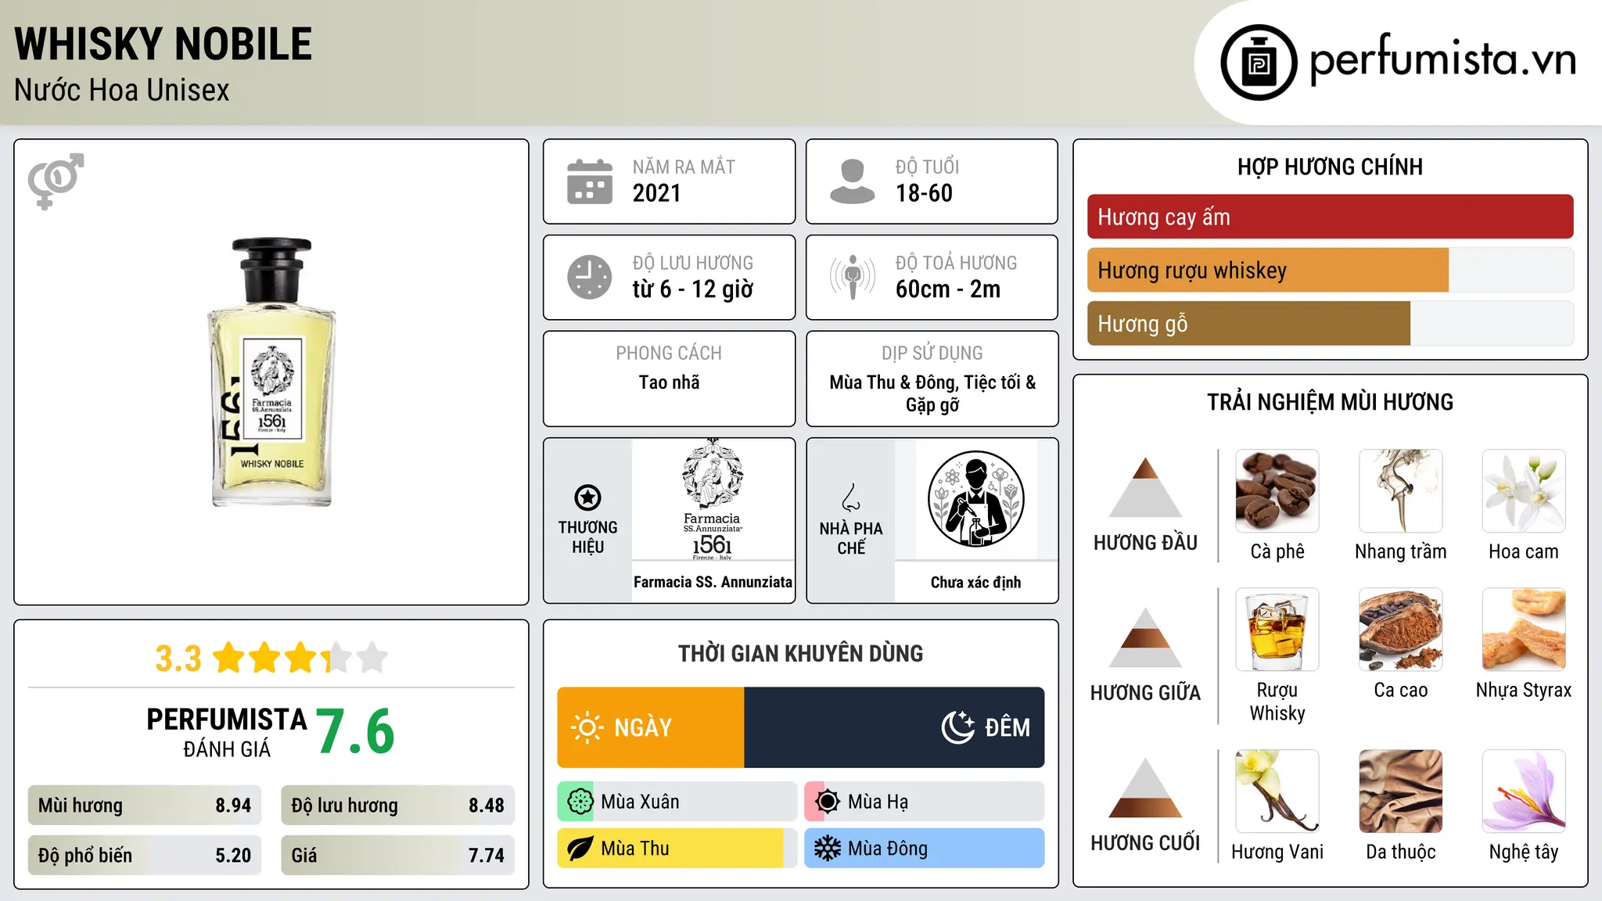Select the Nghệ tây note image
Screen dimensions: 1602x901
click(x=1524, y=792)
